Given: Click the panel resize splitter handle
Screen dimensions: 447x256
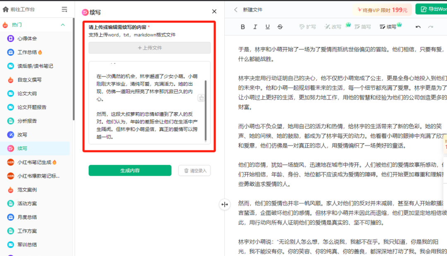Looking at the screenshot, I should pos(225,204).
